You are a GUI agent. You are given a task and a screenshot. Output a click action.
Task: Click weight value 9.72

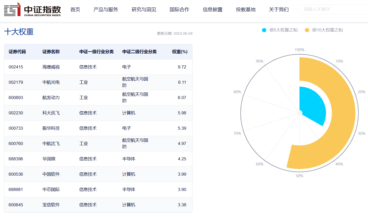(182, 67)
